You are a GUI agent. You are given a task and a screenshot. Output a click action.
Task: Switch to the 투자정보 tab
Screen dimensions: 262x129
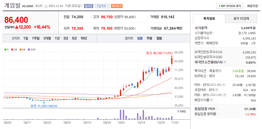click(209, 18)
